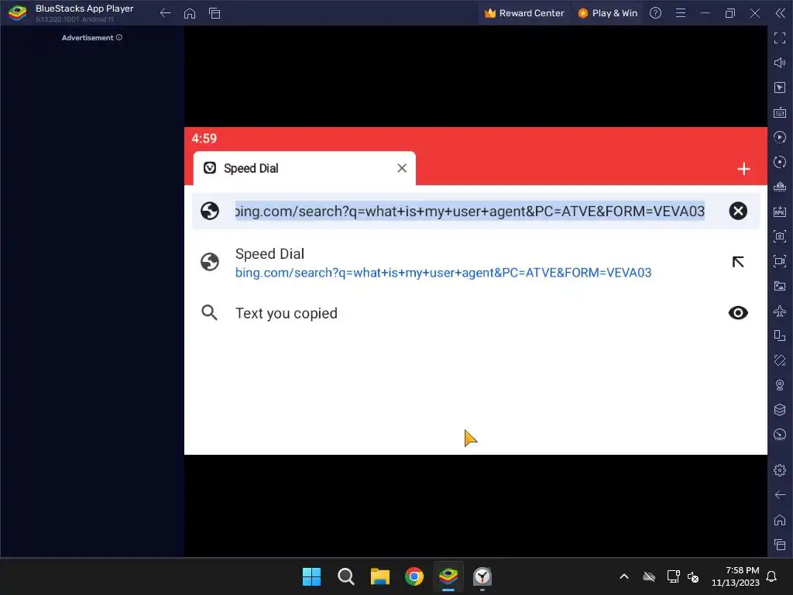Image resolution: width=793 pixels, height=595 pixels.
Task: Click the URL address field
Action: (469, 211)
